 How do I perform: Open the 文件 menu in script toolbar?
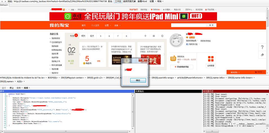[19, 88]
